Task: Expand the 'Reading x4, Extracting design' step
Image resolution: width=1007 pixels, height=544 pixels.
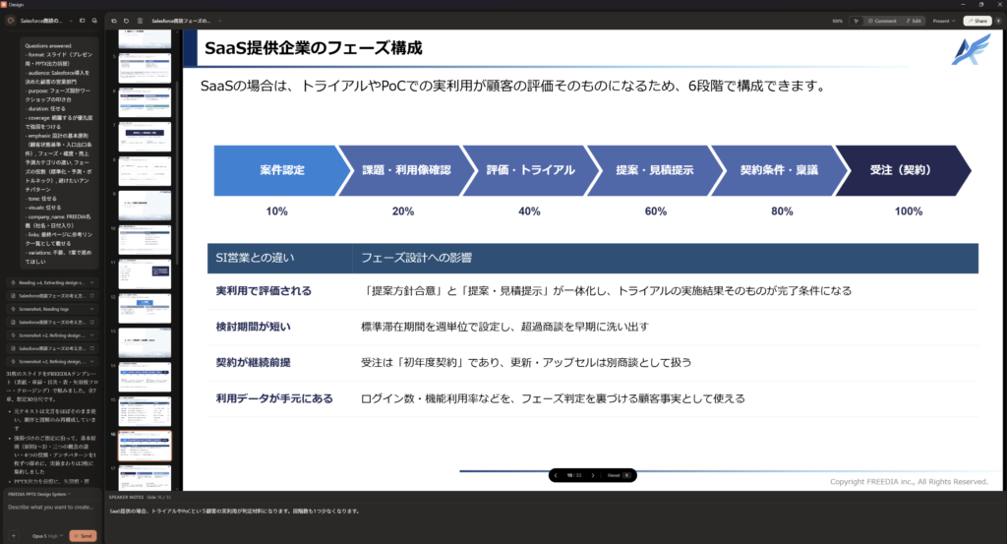Action: tap(53, 282)
